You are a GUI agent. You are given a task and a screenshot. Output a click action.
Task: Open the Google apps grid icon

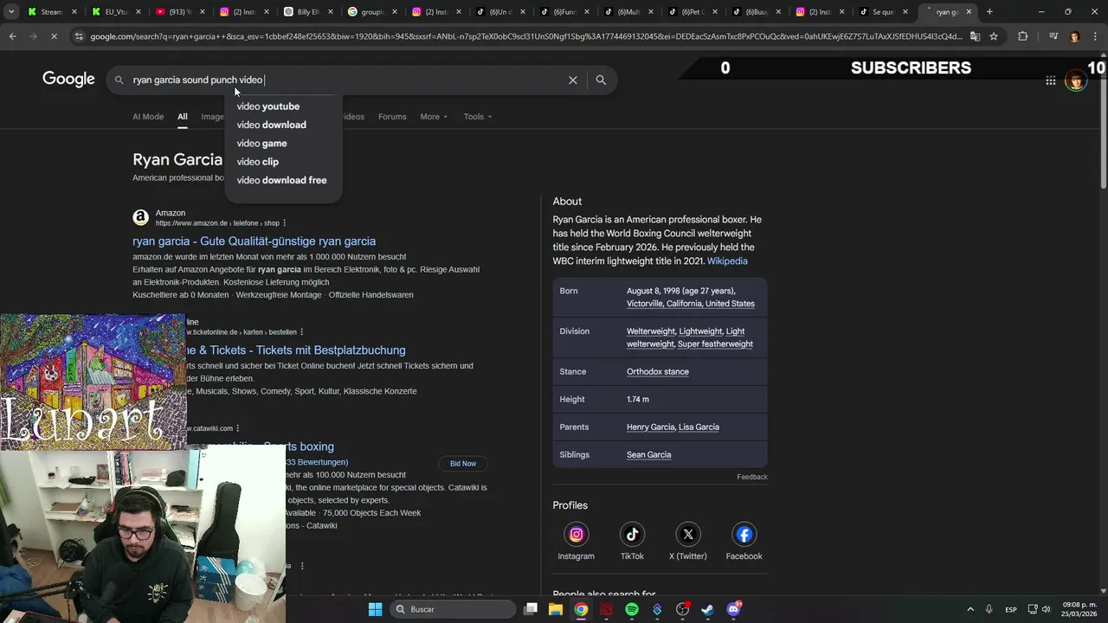[x=1050, y=80]
